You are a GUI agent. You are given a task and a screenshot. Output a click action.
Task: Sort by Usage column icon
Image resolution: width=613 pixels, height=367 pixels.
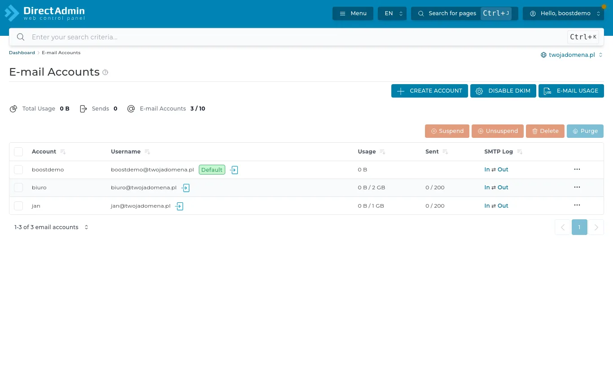382,152
